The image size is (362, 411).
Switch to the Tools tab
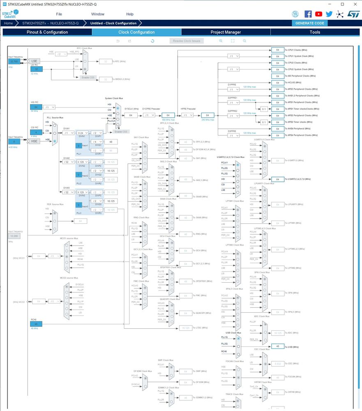[315, 32]
